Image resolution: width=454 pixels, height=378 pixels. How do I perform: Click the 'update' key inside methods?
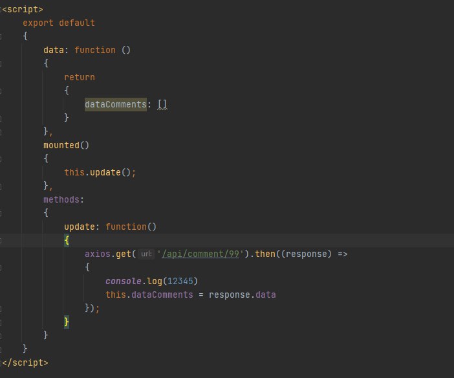click(80, 227)
